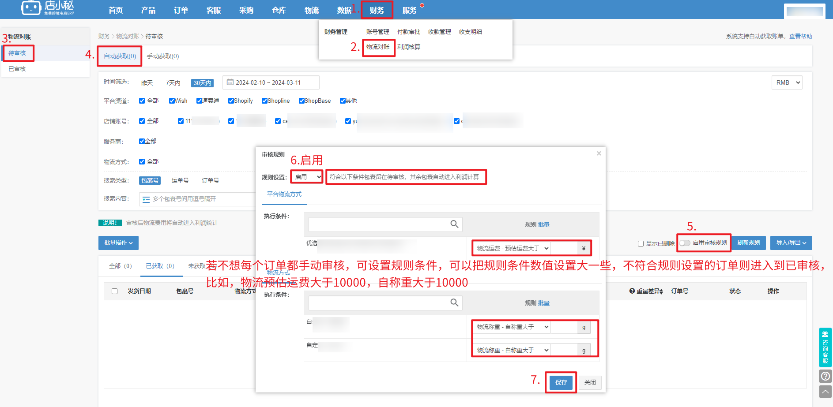This screenshot has width=833, height=407.
Task: Click the question mark help icon
Action: (825, 376)
